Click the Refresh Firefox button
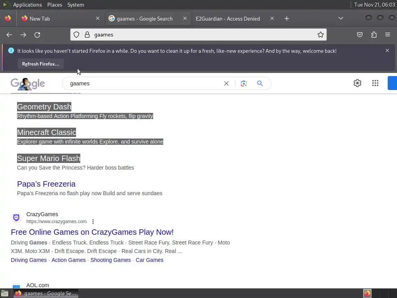Screen dimensions: 397x298 tap(40, 64)
